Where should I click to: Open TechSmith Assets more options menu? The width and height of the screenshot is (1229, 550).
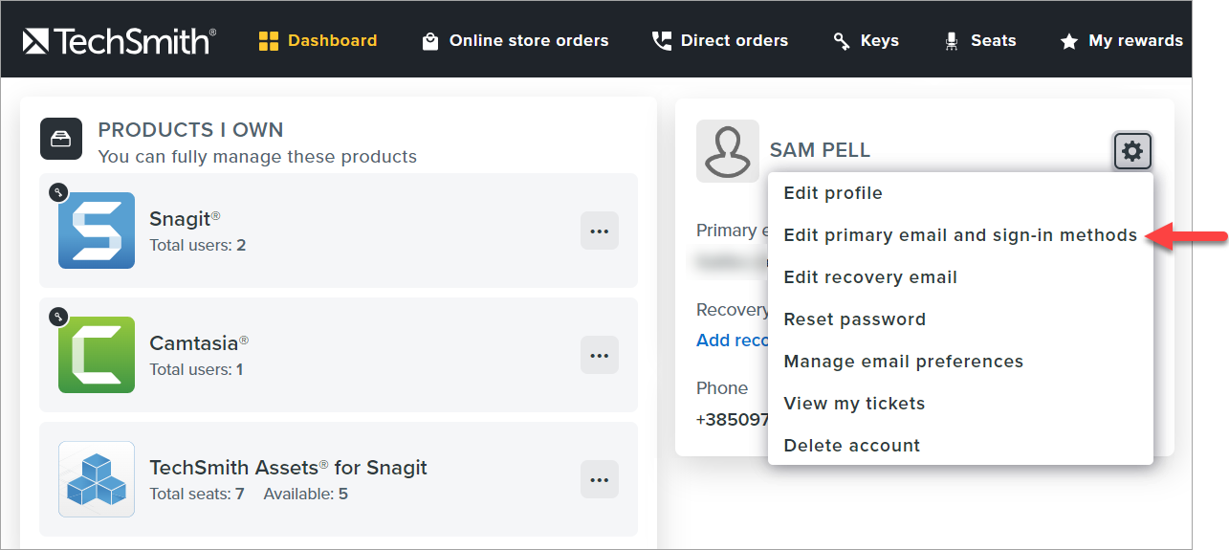coord(600,479)
